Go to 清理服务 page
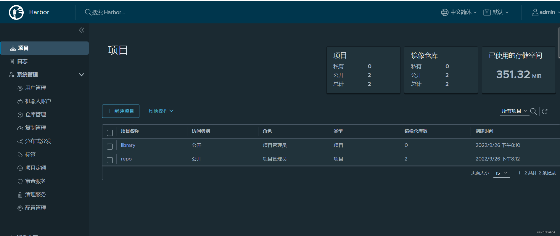The height and width of the screenshot is (236, 560). click(x=36, y=195)
